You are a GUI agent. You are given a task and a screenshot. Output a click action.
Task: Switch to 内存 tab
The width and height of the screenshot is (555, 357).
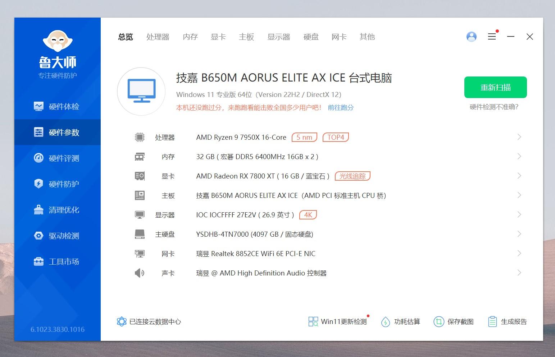[x=190, y=37]
